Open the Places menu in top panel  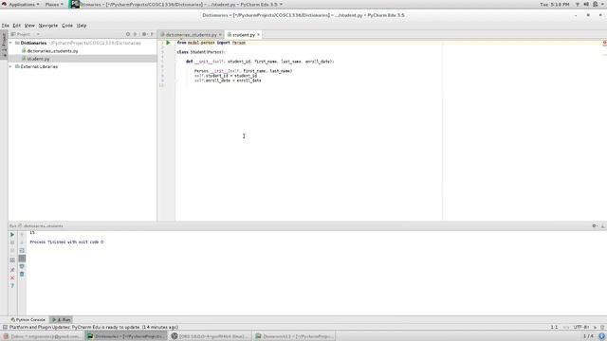coord(54,4)
